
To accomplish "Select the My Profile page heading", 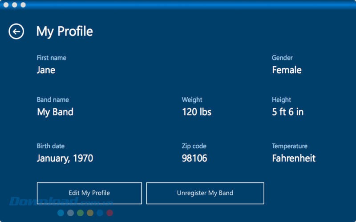I will click(x=65, y=32).
